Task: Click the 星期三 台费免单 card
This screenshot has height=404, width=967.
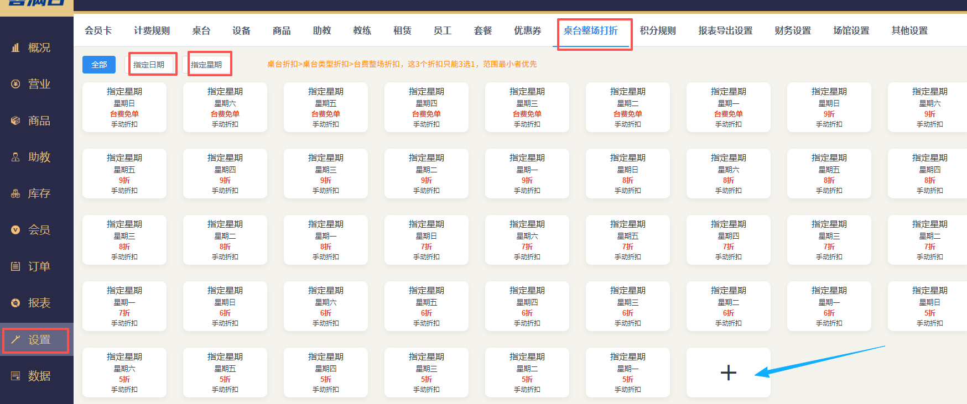Action: (x=527, y=107)
